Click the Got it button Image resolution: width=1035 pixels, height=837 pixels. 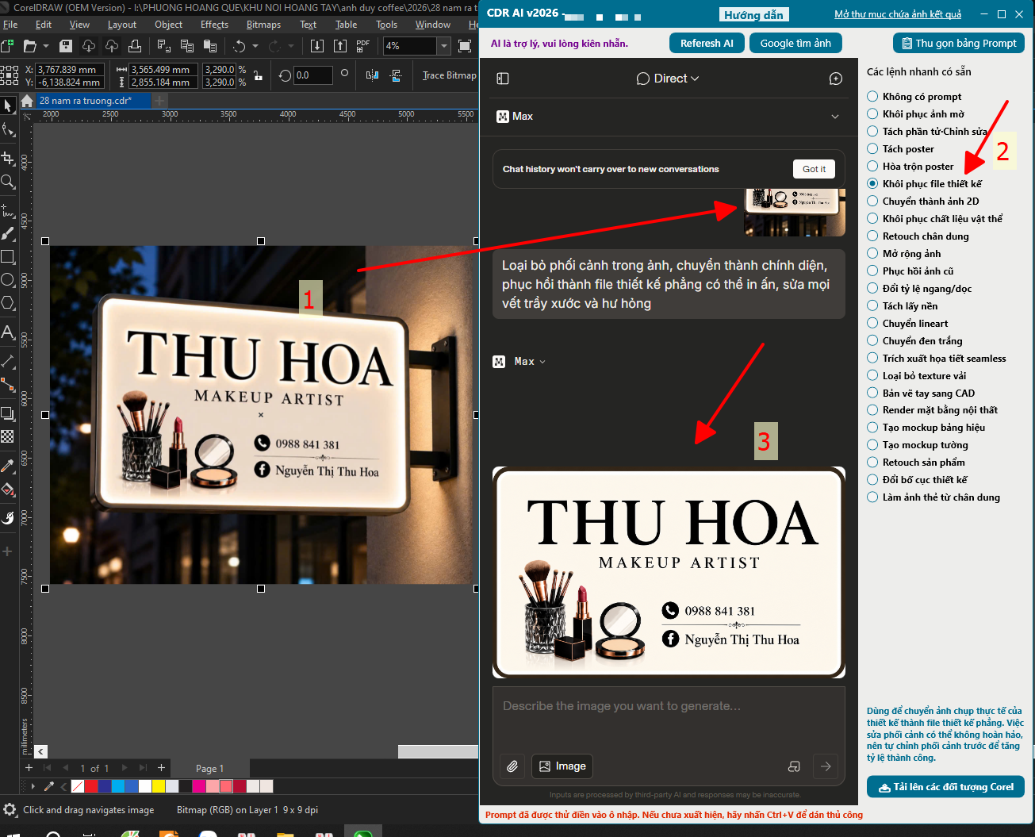814,169
